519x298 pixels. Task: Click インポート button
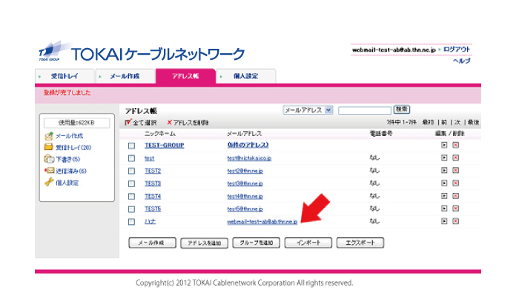tap(308, 243)
